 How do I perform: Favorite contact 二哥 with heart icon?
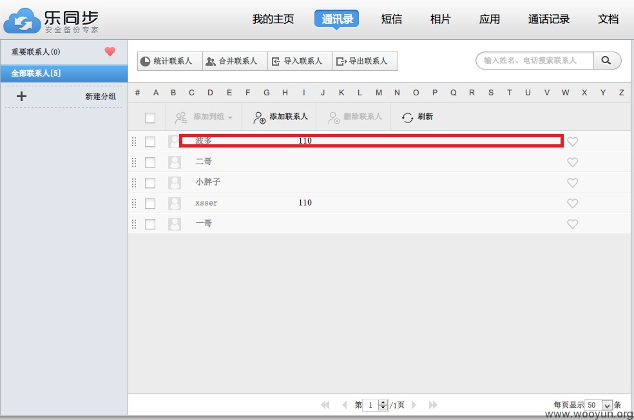tap(573, 162)
